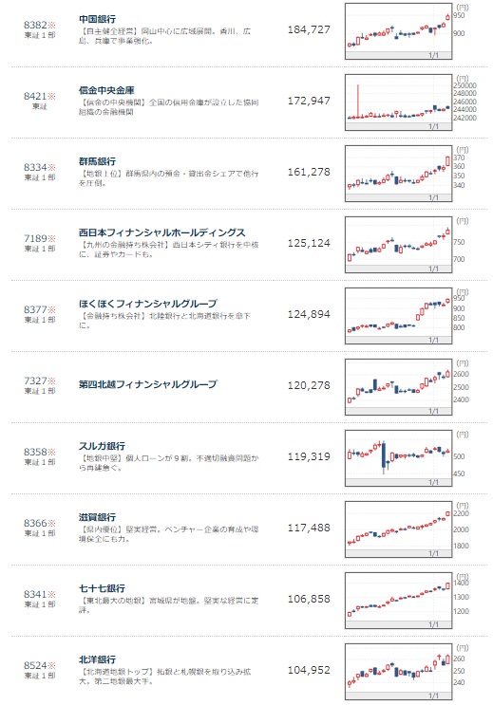Open the 中国銀行 company link
493x705 pixels.
click(x=97, y=19)
